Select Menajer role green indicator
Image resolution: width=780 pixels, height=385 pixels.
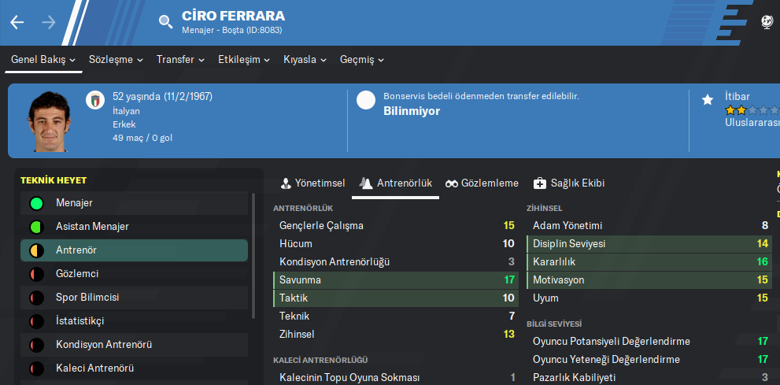pyautogui.click(x=36, y=203)
